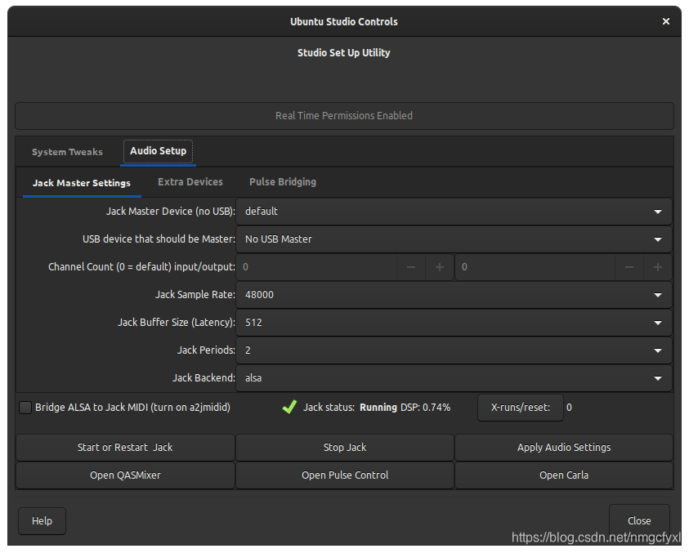Image resolution: width=689 pixels, height=553 pixels.
Task: Open the Jack Periods dropdown
Action: (x=454, y=350)
